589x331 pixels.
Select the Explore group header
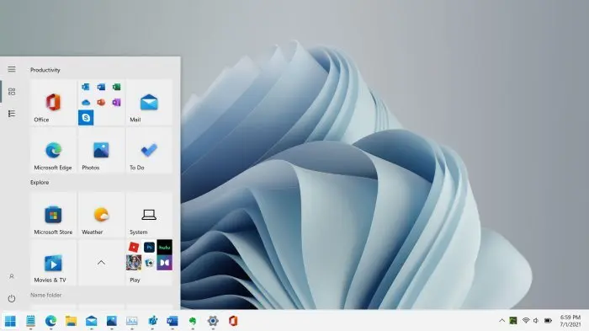tap(40, 183)
